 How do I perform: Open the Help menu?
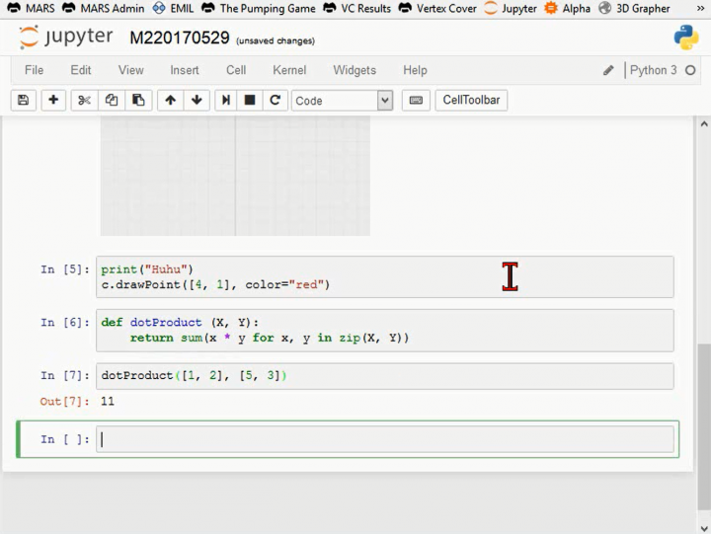click(x=415, y=70)
